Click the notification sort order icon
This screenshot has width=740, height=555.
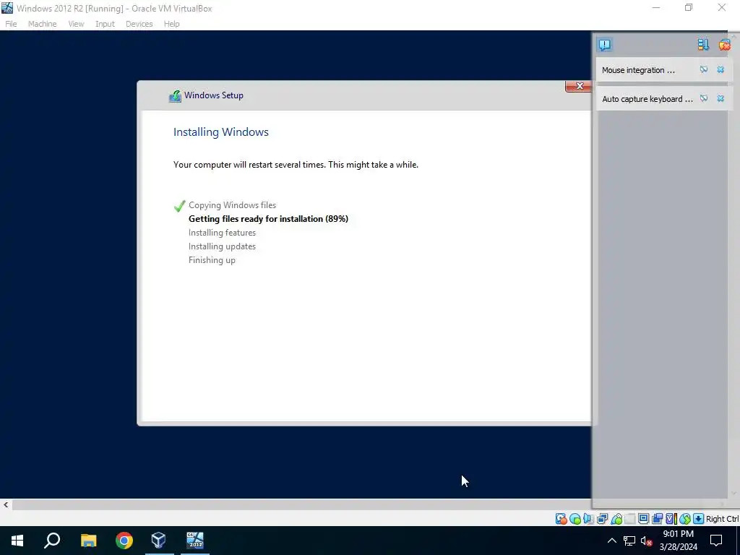pos(703,45)
